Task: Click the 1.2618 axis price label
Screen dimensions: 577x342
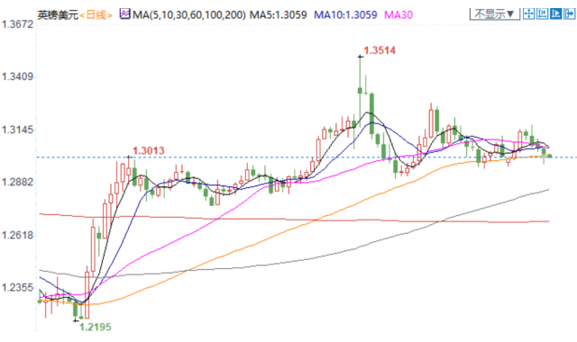Action: (x=17, y=235)
